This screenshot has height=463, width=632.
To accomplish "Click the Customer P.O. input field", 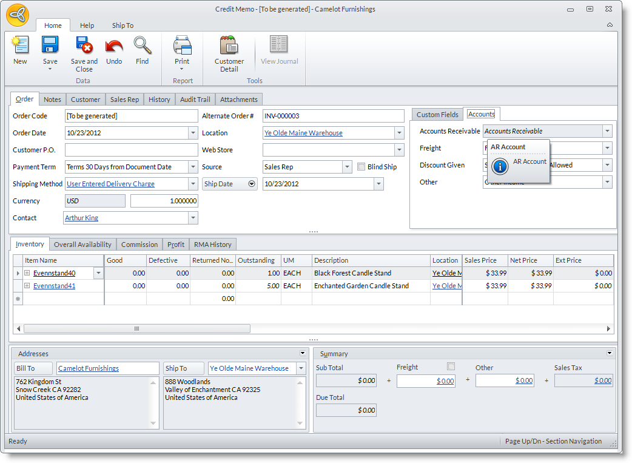I will coord(131,150).
